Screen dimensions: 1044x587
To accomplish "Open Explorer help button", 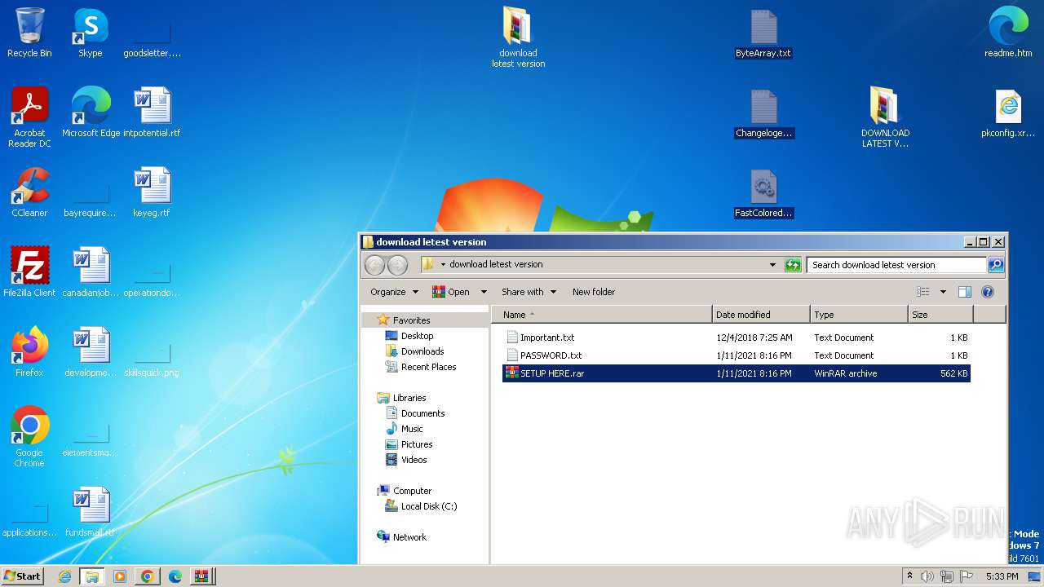I will coord(987,292).
